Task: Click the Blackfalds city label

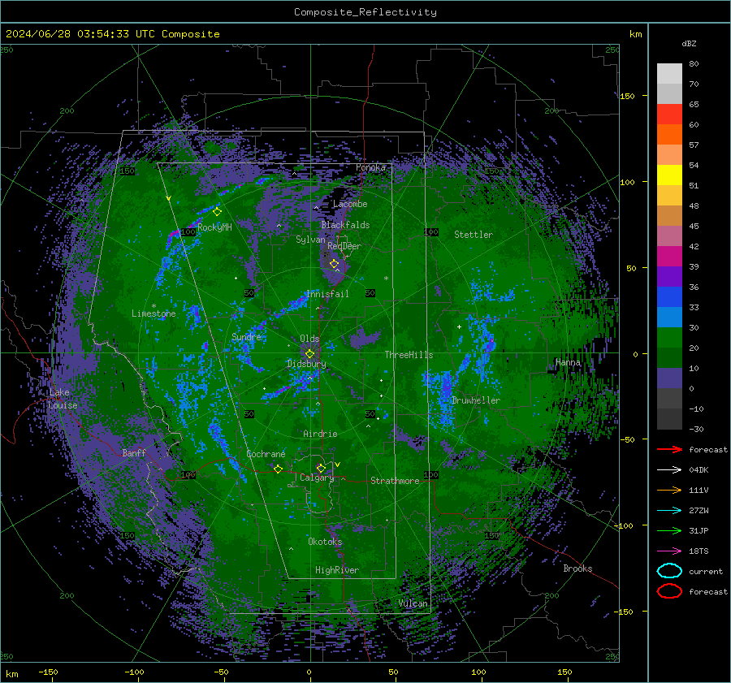Action: [345, 225]
